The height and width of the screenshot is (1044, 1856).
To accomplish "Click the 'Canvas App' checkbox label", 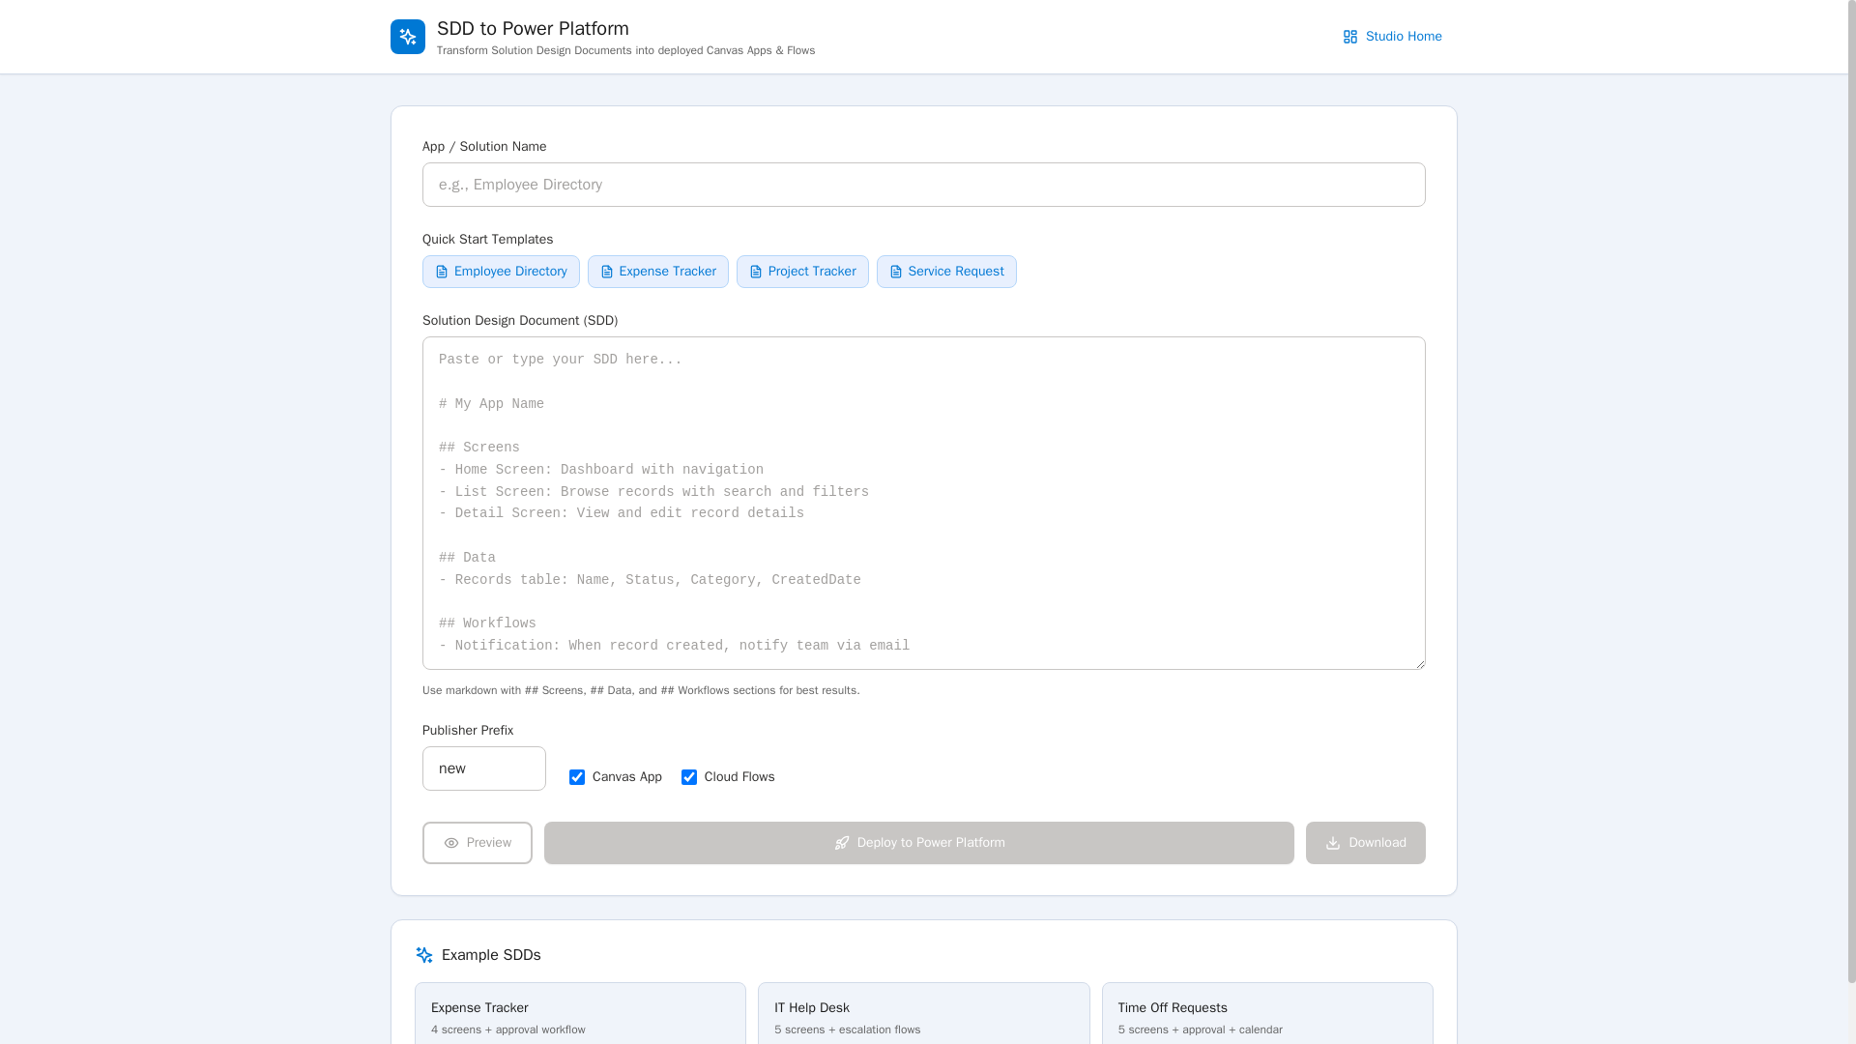I will click(x=627, y=777).
